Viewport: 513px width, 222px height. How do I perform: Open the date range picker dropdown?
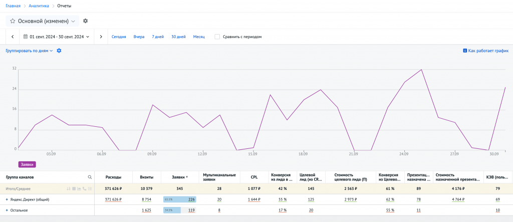click(x=56, y=37)
